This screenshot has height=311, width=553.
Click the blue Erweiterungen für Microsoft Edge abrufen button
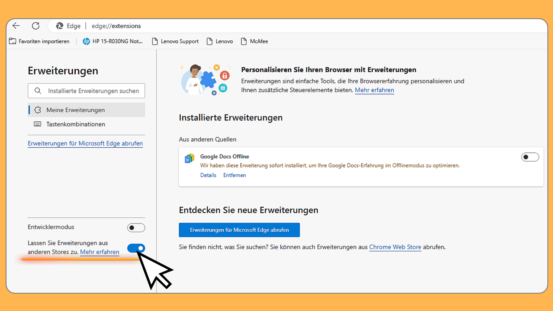click(239, 230)
